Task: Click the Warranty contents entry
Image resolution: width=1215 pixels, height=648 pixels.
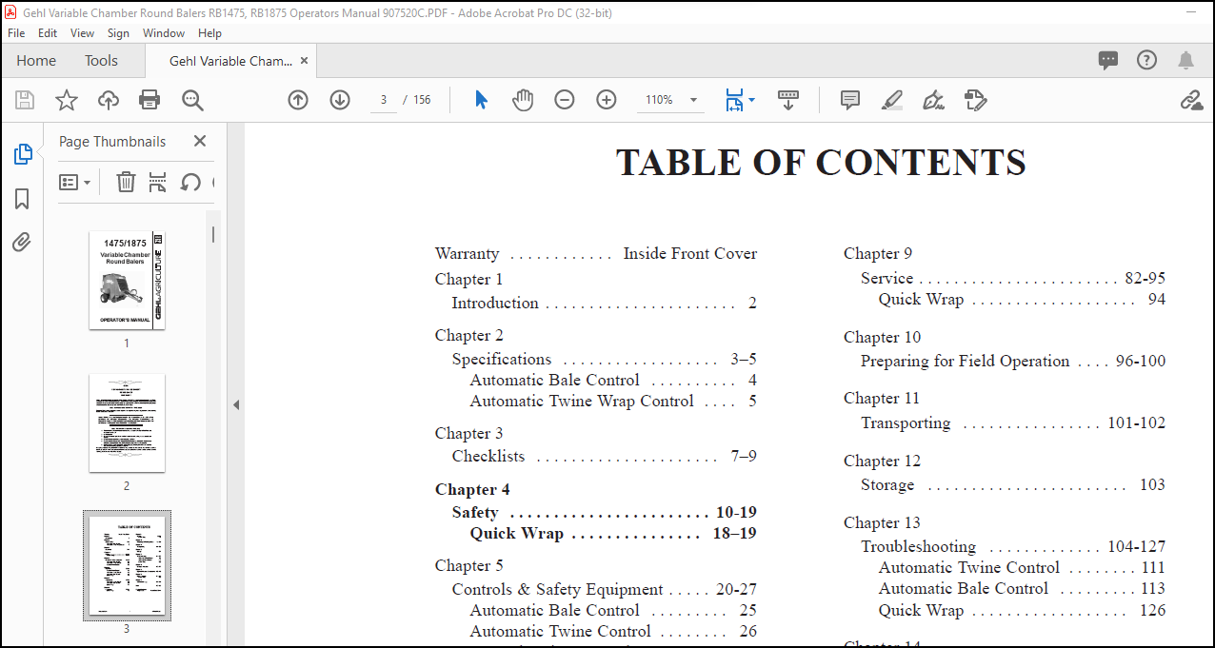Action: point(596,253)
